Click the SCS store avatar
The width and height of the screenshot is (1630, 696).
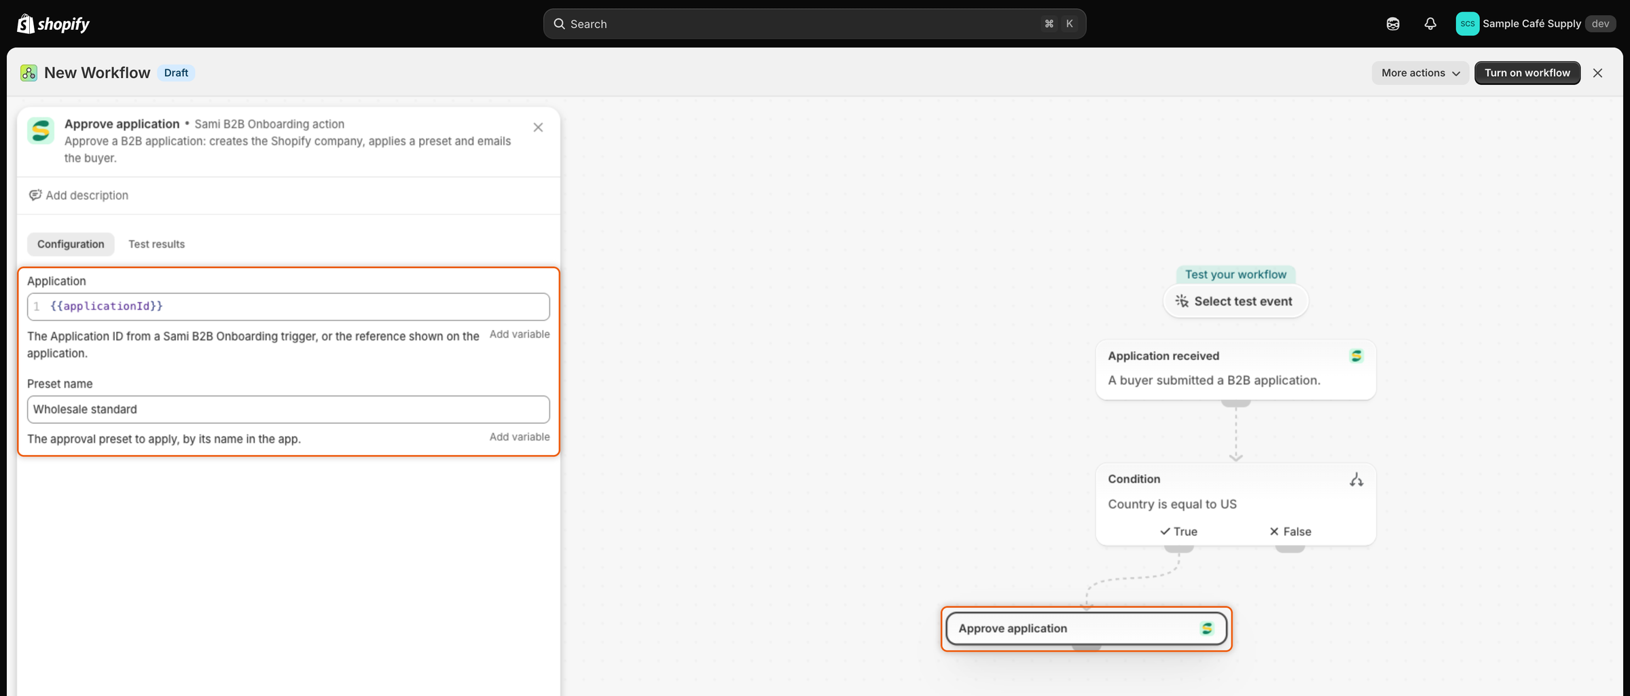point(1467,24)
